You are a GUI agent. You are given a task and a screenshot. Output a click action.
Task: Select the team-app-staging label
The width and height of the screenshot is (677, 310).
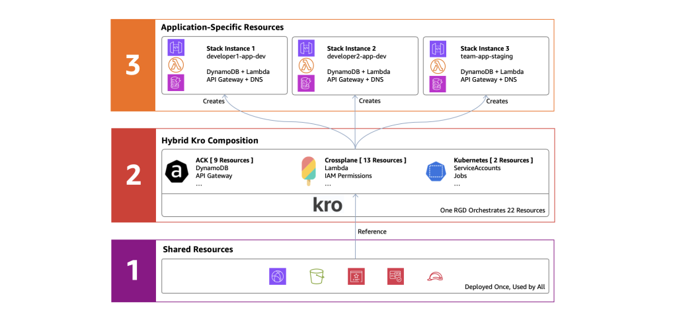pos(486,57)
